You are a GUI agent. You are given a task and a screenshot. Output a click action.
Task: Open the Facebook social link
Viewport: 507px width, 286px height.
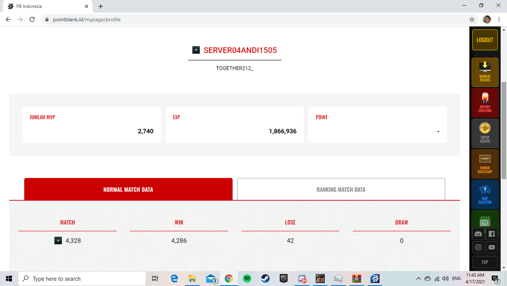pos(492,234)
